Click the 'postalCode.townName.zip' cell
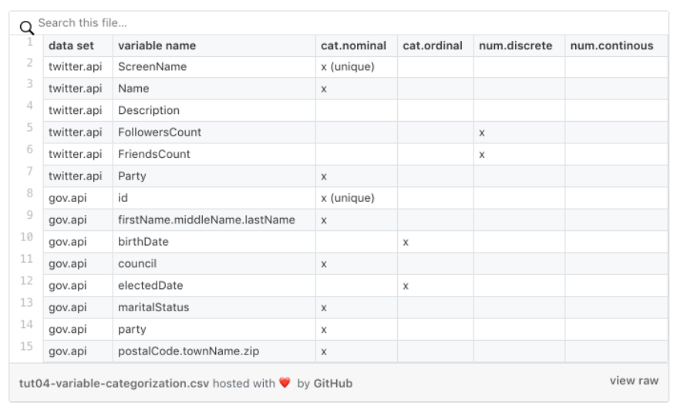The height and width of the screenshot is (413, 677). pyautogui.click(x=189, y=351)
